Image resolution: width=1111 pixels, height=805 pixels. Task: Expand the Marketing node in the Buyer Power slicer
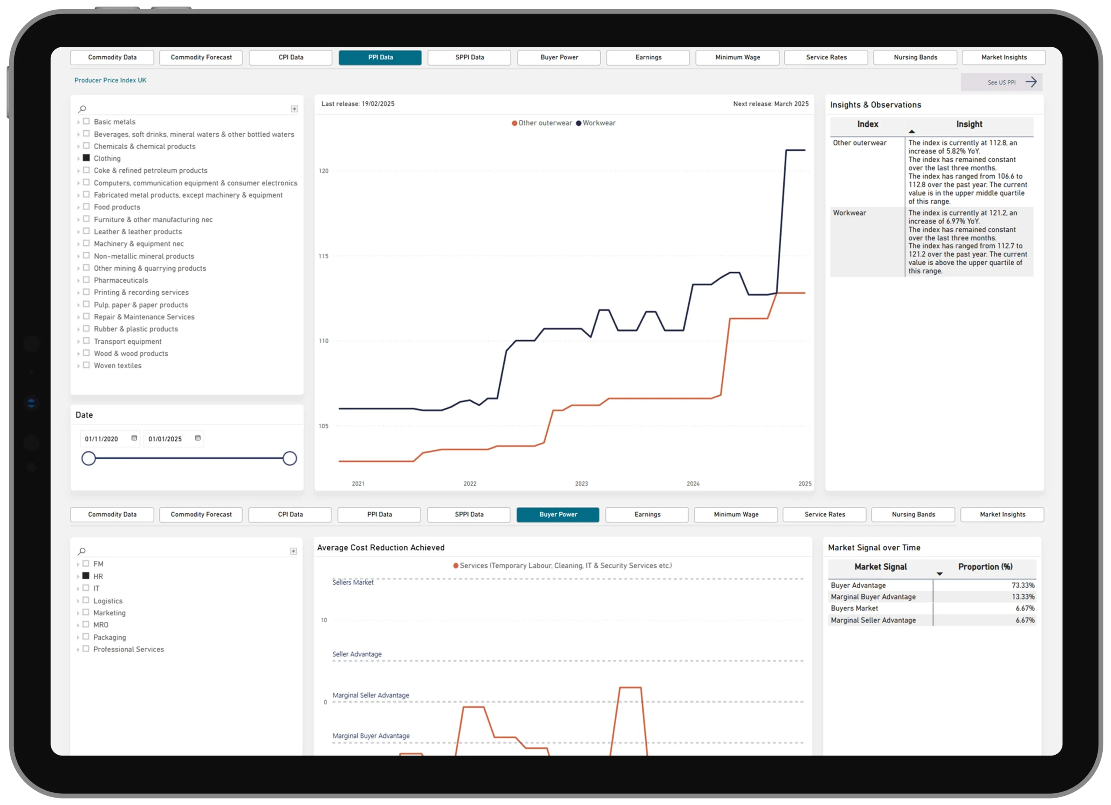(78, 613)
